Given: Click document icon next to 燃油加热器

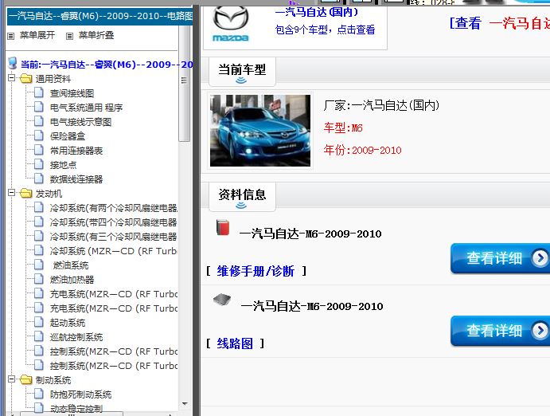Looking at the screenshot, I should point(39,279).
